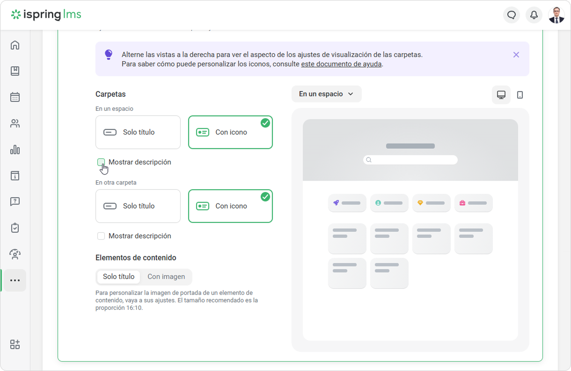Open the este documento de ayuda link
The height and width of the screenshot is (371, 571).
pos(341,64)
